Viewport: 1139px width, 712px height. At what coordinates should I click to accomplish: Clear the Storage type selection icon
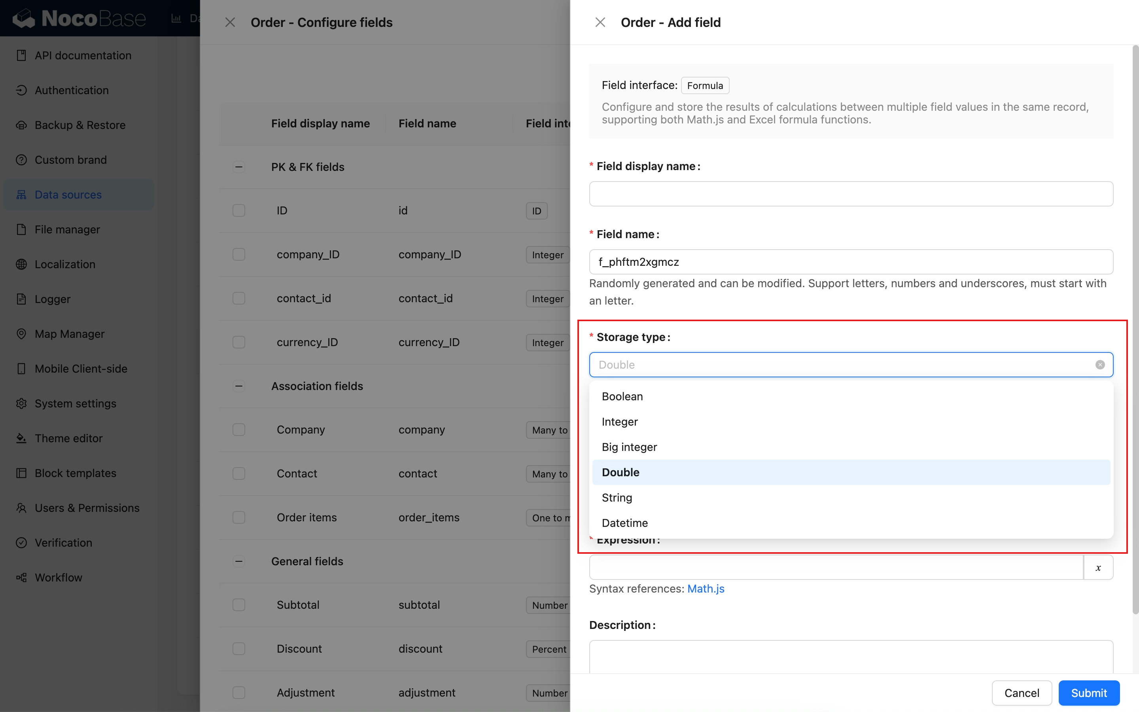pyautogui.click(x=1099, y=364)
